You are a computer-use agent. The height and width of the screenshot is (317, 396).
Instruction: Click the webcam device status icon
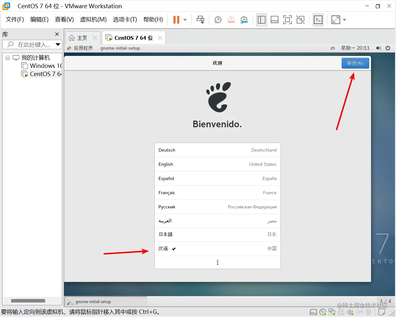tap(368, 312)
